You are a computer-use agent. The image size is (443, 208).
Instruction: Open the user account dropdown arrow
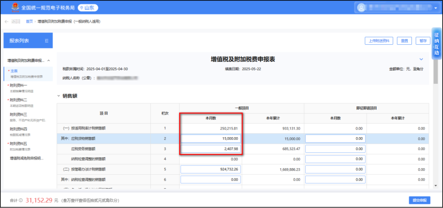pyautogui.click(x=435, y=8)
